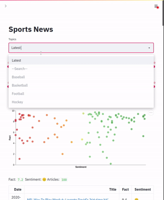Click the Fact column header
The image size is (164, 200).
point(125,189)
